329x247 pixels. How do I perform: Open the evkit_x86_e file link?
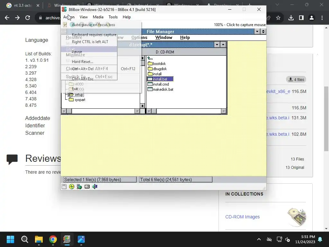point(279,91)
